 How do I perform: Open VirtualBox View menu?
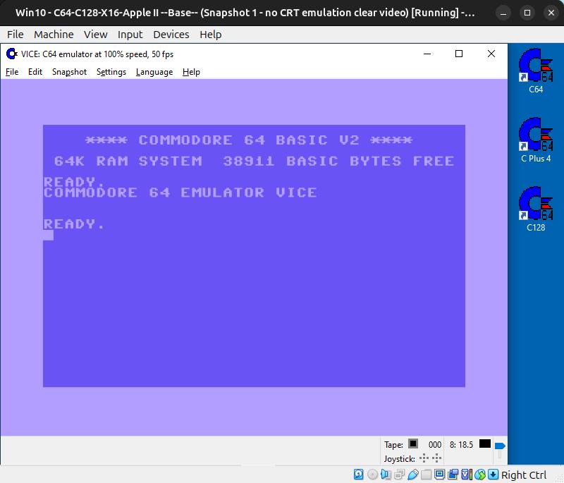[x=95, y=35]
